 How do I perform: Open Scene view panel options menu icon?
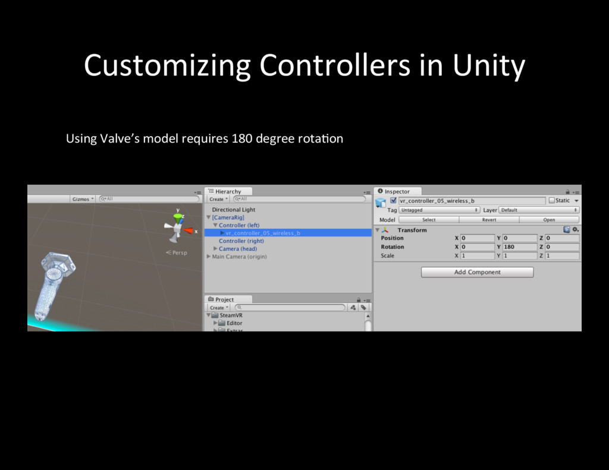coord(197,193)
